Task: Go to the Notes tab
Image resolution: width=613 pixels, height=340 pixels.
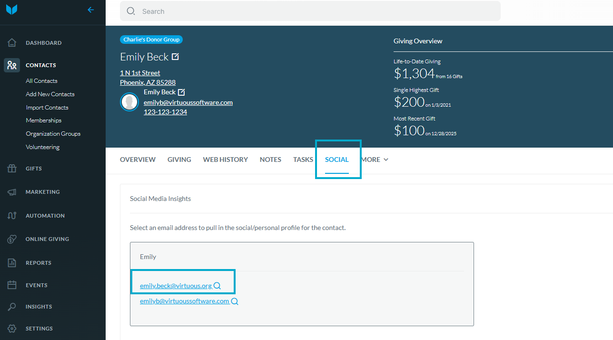Action: [270, 160]
